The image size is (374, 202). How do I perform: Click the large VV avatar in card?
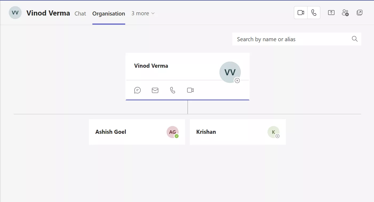230,72
